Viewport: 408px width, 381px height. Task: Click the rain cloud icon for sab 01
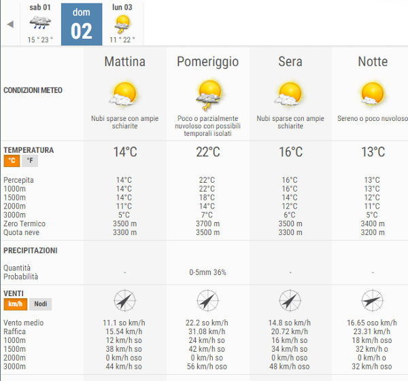[x=40, y=22]
